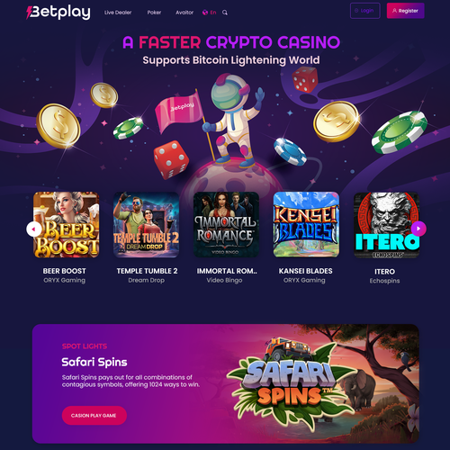Viewport: 450px width, 450px height.
Task: Click the ITERO game title link
Action: 384,272
